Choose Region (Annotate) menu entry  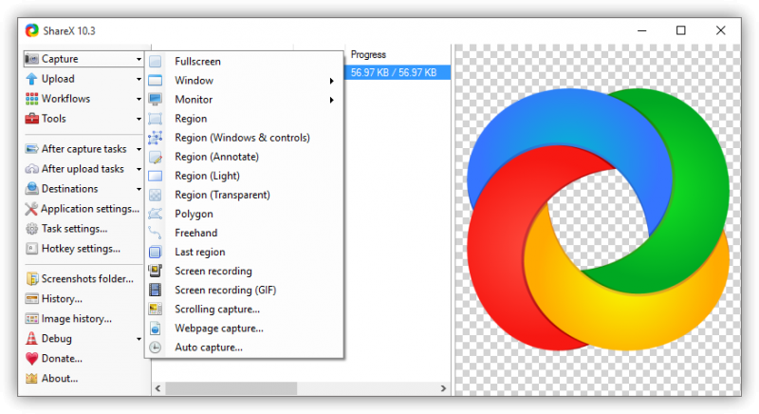pos(245,157)
